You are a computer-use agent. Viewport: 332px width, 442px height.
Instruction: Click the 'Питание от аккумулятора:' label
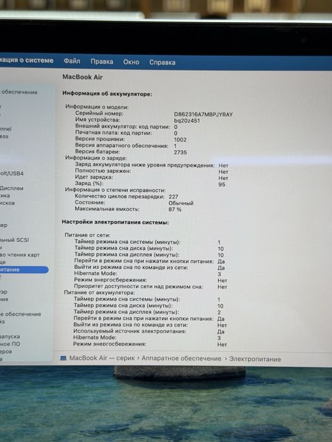tap(99, 292)
